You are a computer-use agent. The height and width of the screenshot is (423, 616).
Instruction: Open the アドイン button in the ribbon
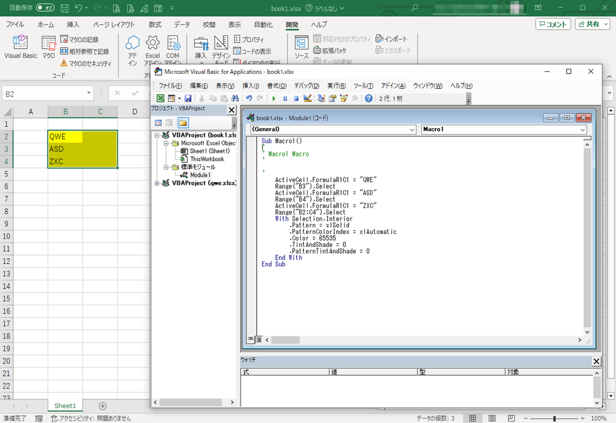pos(132,50)
